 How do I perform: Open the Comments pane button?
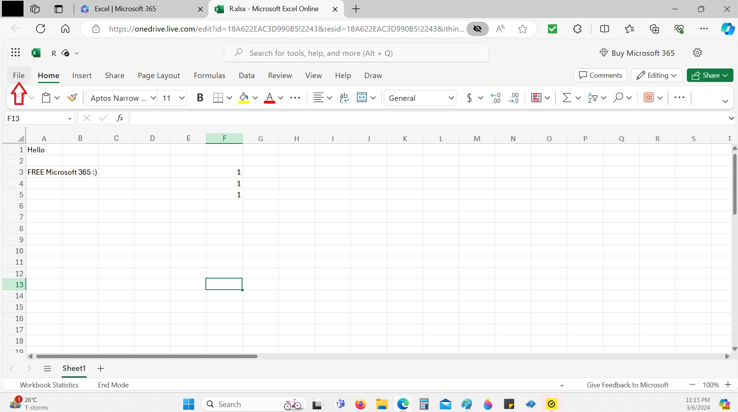point(600,75)
